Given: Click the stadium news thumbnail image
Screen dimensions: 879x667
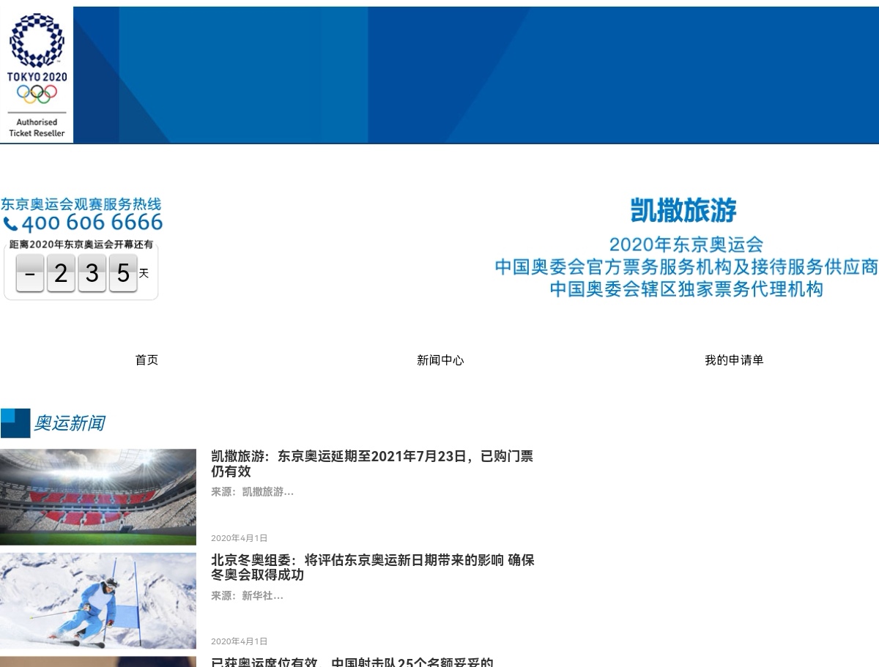Looking at the screenshot, I should [98, 497].
